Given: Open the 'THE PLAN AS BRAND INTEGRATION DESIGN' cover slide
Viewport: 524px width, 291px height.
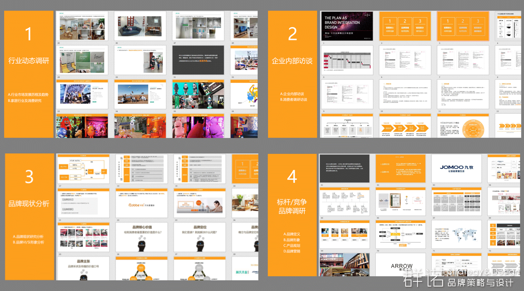Looking at the screenshot, I should click(x=347, y=26).
